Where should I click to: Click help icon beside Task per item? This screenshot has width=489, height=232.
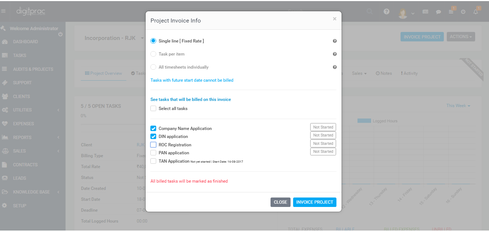click(x=335, y=54)
